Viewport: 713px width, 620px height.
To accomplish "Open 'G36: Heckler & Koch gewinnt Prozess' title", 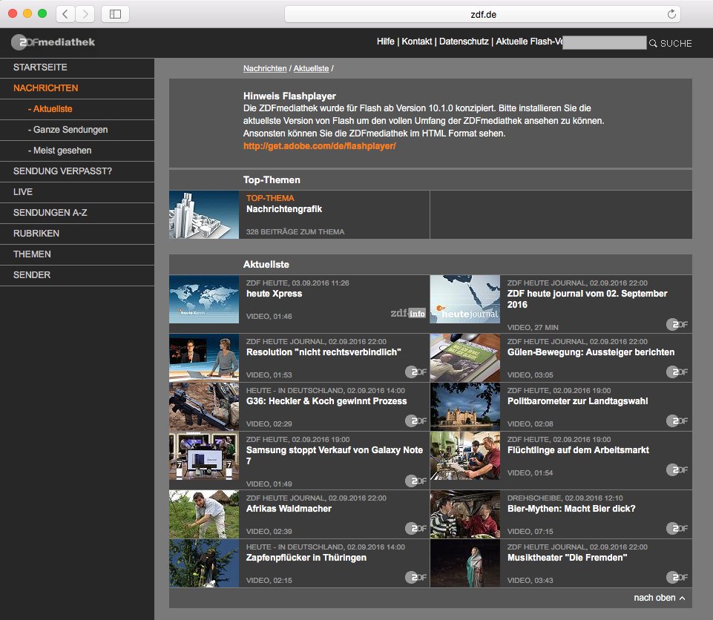I will click(x=326, y=401).
